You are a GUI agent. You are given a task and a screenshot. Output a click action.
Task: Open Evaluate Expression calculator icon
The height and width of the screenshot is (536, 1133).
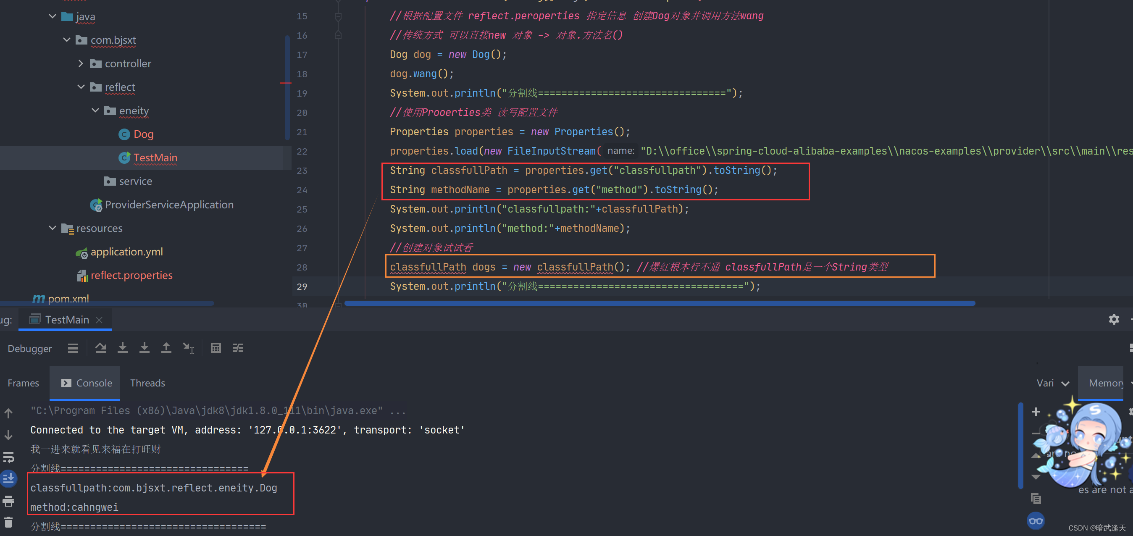tap(216, 348)
